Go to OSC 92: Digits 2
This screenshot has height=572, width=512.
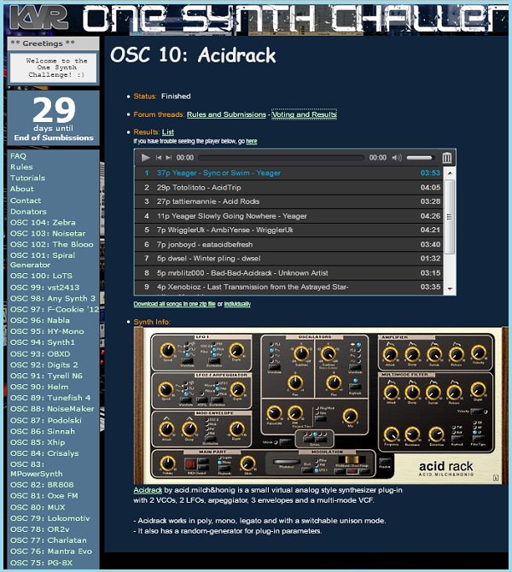[x=44, y=365]
